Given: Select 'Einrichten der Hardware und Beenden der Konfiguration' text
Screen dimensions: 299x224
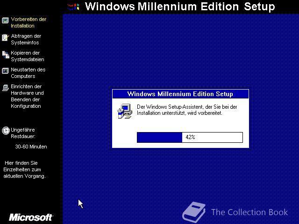Looking at the screenshot, I should point(27,96).
